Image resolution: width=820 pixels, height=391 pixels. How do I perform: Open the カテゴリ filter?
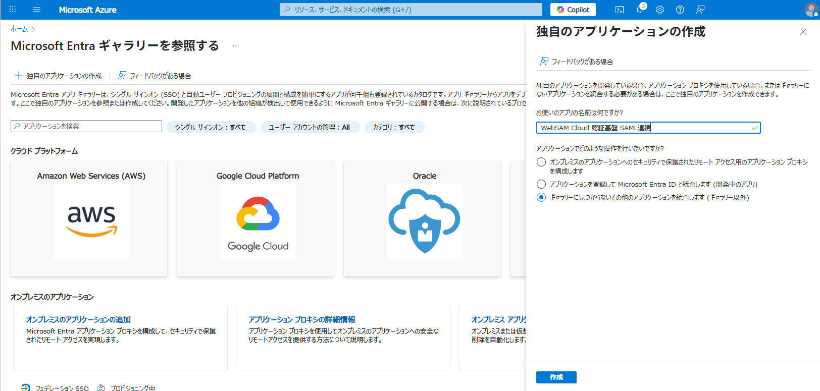pyautogui.click(x=394, y=127)
